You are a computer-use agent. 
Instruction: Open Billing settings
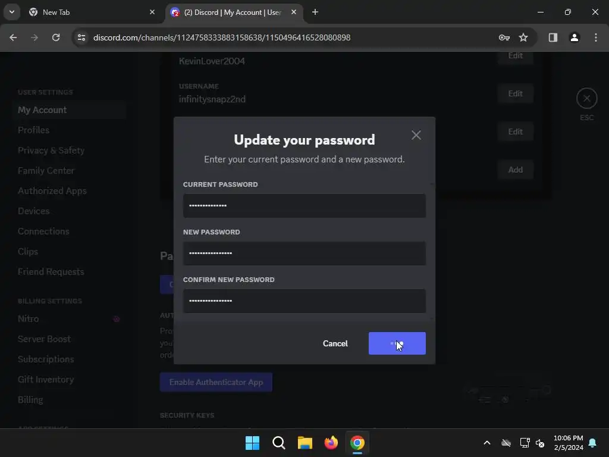pos(70,399)
